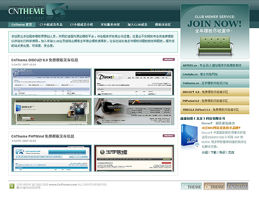Viewport: 259px width, 201px height.
Task: Click the MORE button beside the PHPWind heading
Action: (169, 136)
